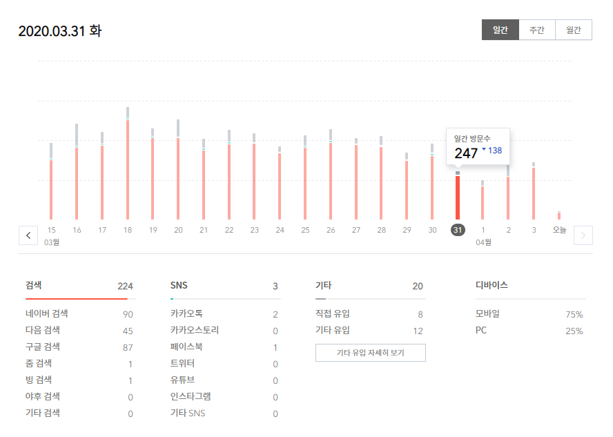Click the 인스타그램 row
Image resolution: width=613 pixels, height=437 pixels.
tap(224, 397)
